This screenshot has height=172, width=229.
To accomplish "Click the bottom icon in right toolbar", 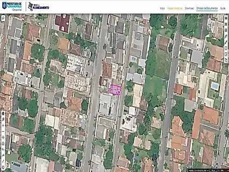I will coord(226,60).
